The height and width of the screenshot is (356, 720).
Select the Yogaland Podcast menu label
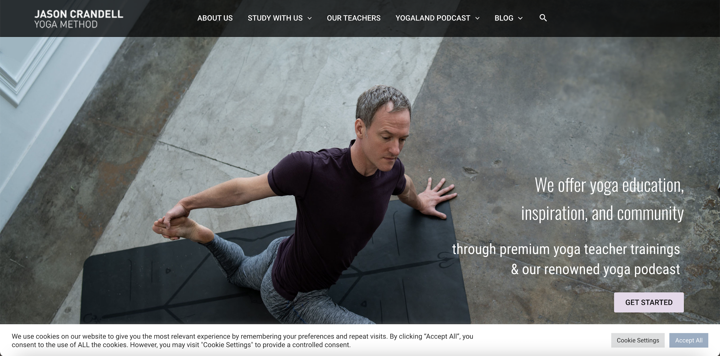433,18
